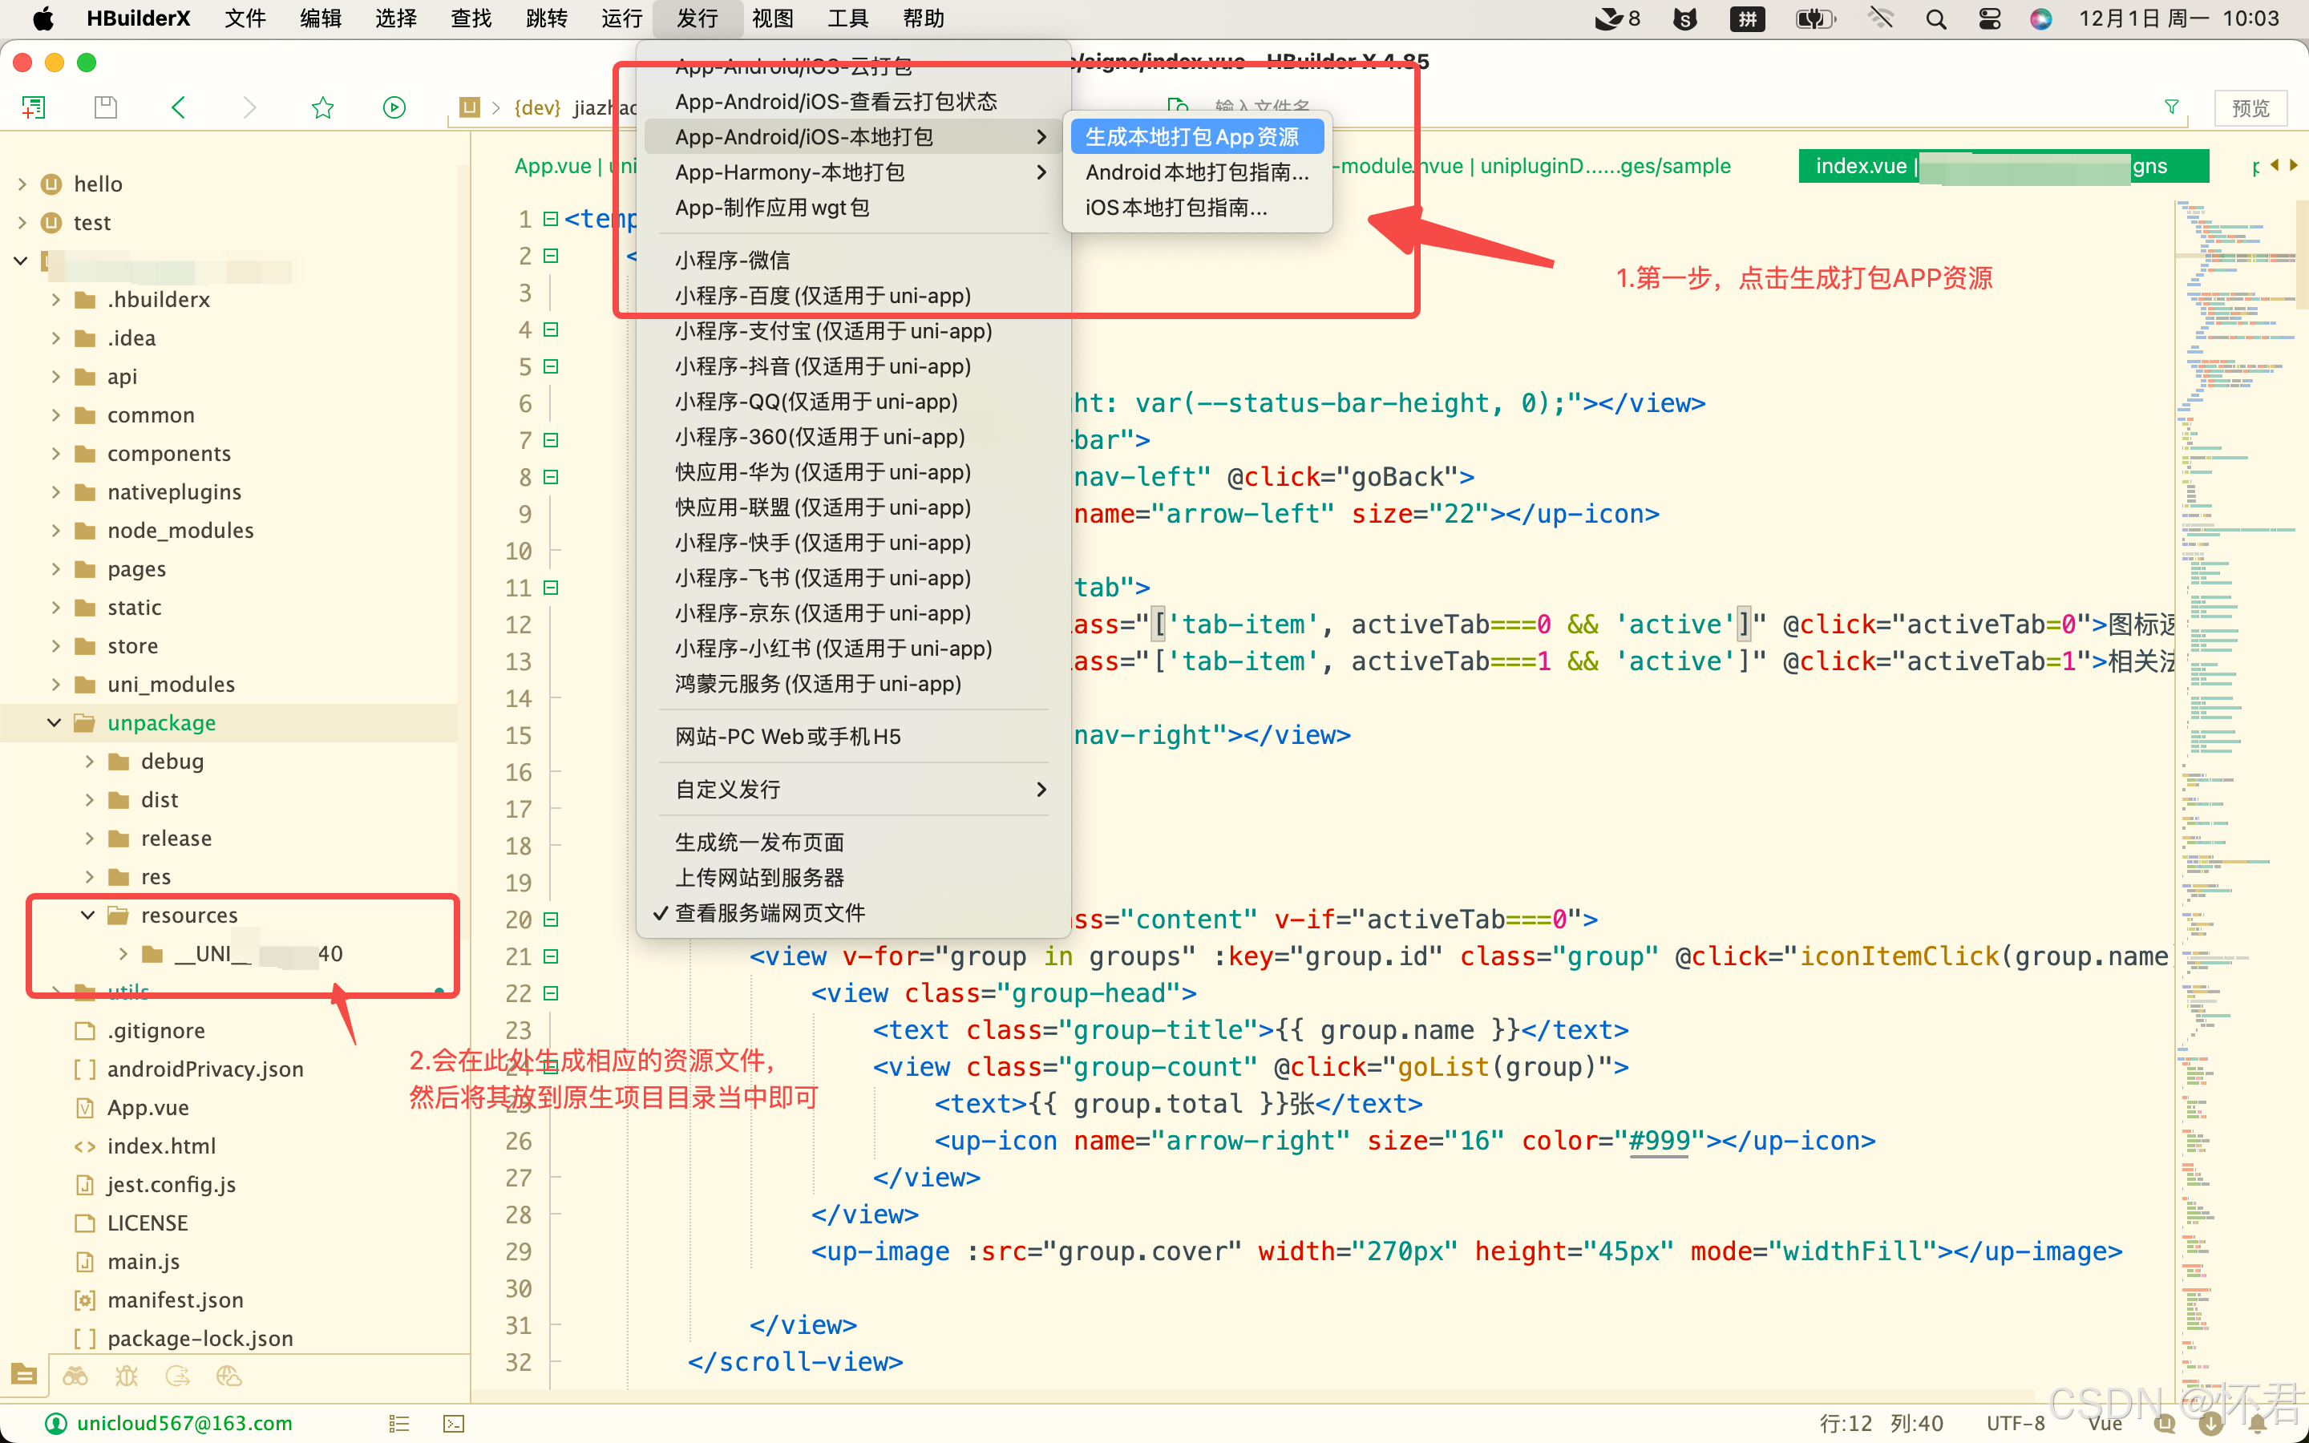Toggle code fold box at line 20
Image resolution: width=2309 pixels, height=1443 pixels.
pos(551,919)
